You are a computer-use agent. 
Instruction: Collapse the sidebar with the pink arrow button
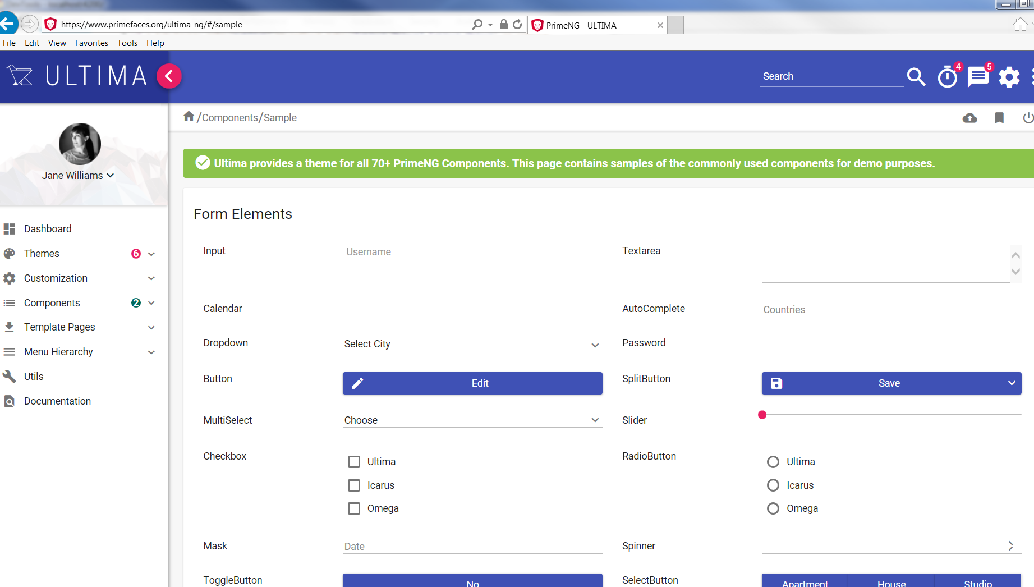[169, 76]
